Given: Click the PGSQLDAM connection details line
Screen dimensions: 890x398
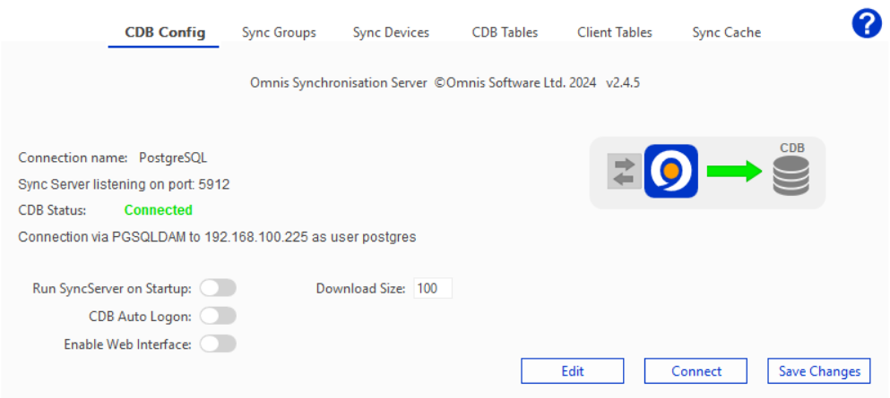Looking at the screenshot, I should [218, 237].
